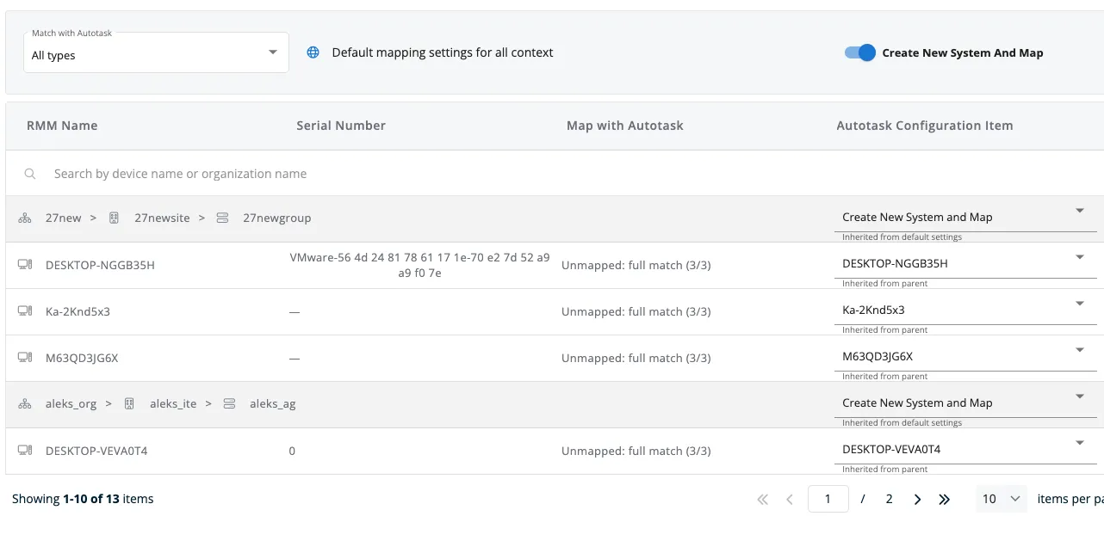The height and width of the screenshot is (553, 1104).
Task: Sort by the RMM Name column header
Action: pyautogui.click(x=62, y=126)
